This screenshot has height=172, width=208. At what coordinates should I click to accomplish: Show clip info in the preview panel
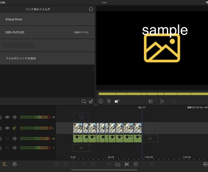point(101,101)
